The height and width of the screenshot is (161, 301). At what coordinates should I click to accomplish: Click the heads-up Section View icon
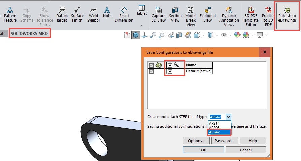(x=179, y=35)
